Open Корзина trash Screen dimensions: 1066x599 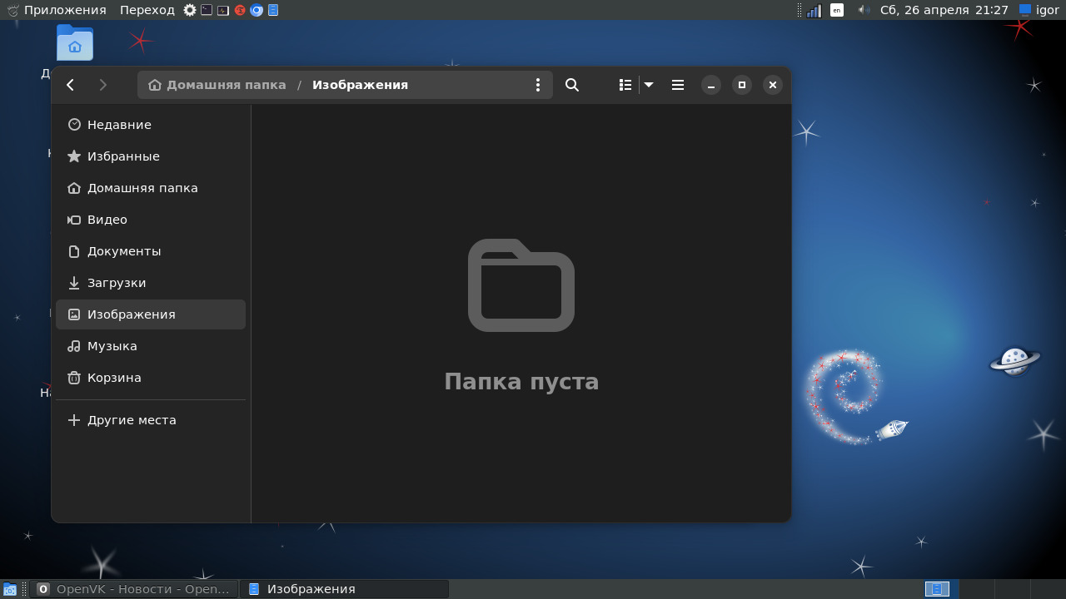tap(114, 378)
